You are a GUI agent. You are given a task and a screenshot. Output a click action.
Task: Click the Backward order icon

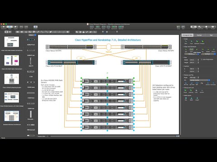click(197, 42)
